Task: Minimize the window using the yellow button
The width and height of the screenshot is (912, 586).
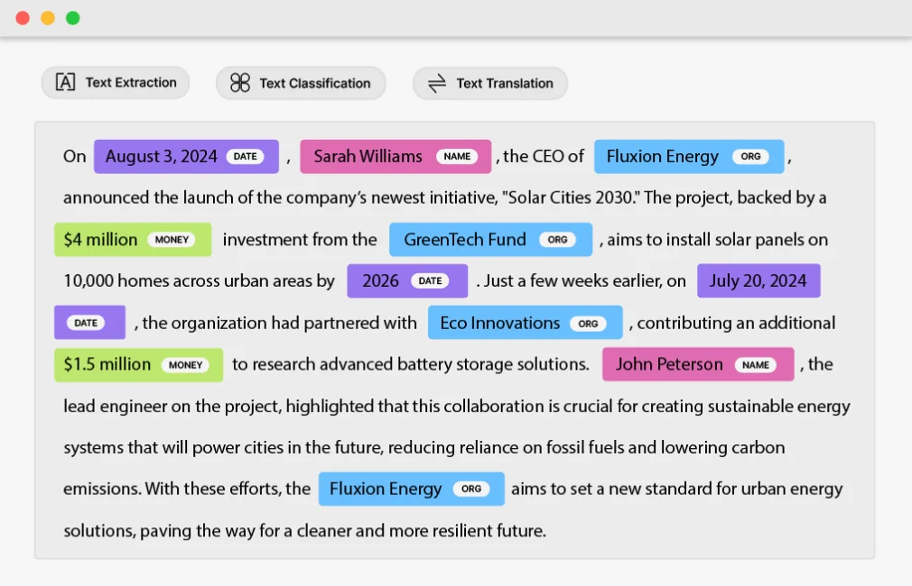Action: tap(48, 18)
